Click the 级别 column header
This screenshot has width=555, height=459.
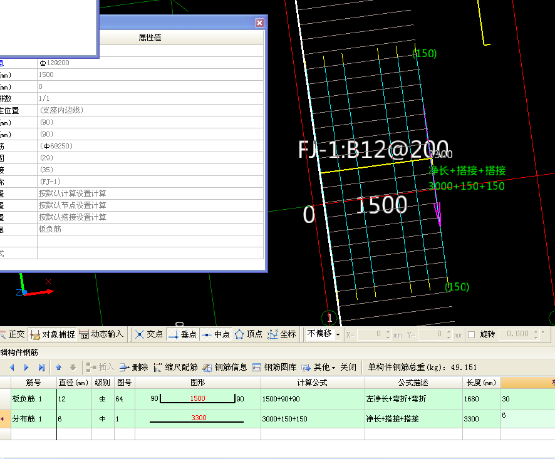pyautogui.click(x=103, y=383)
